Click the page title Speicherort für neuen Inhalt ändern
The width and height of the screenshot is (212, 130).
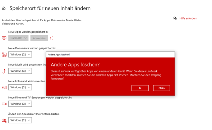(x=50, y=8)
